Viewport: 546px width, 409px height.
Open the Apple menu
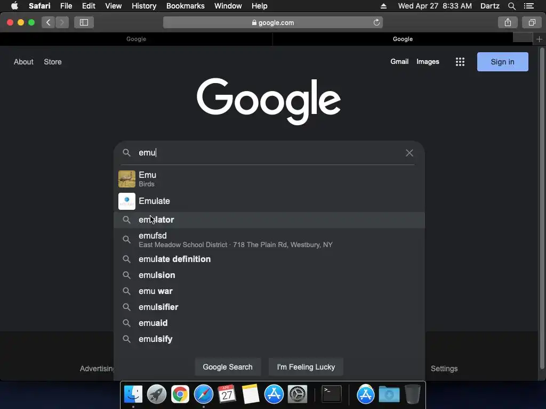[14, 6]
